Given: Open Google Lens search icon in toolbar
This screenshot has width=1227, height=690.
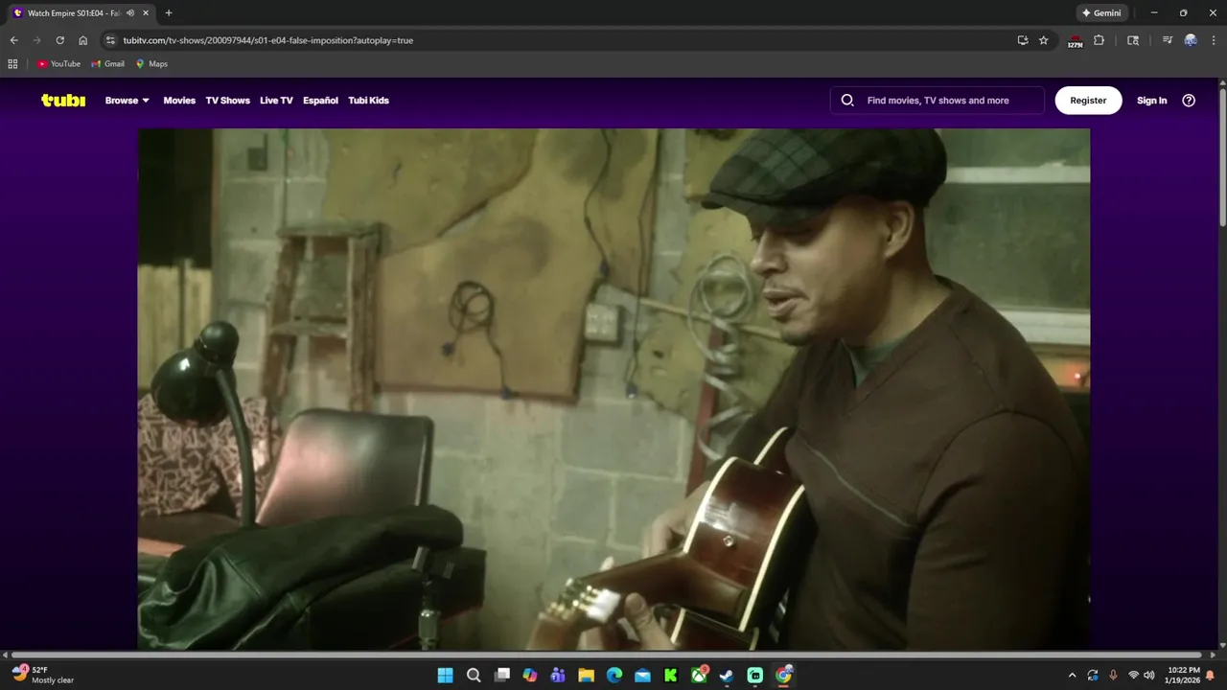Looking at the screenshot, I should [1133, 40].
